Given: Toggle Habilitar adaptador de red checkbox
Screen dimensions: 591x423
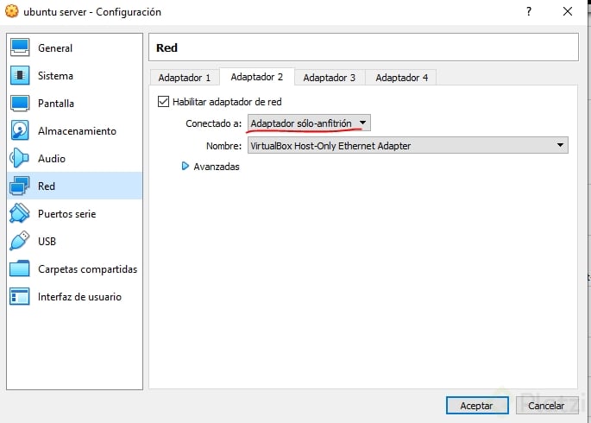Looking at the screenshot, I should tap(164, 101).
